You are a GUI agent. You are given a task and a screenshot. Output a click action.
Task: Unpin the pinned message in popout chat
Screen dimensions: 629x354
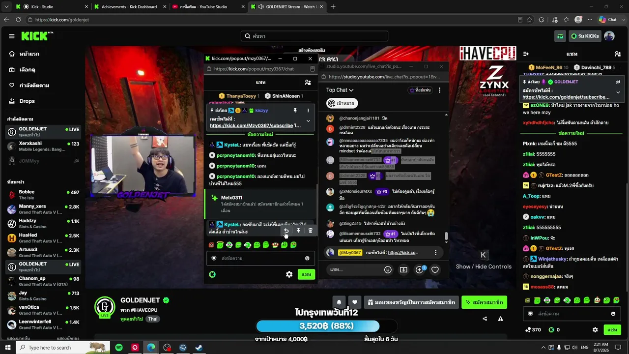[295, 111]
